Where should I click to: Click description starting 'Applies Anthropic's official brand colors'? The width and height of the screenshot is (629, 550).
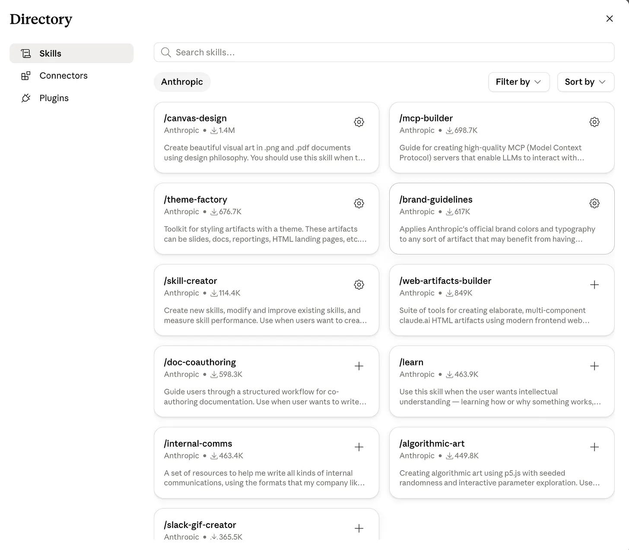497,234
